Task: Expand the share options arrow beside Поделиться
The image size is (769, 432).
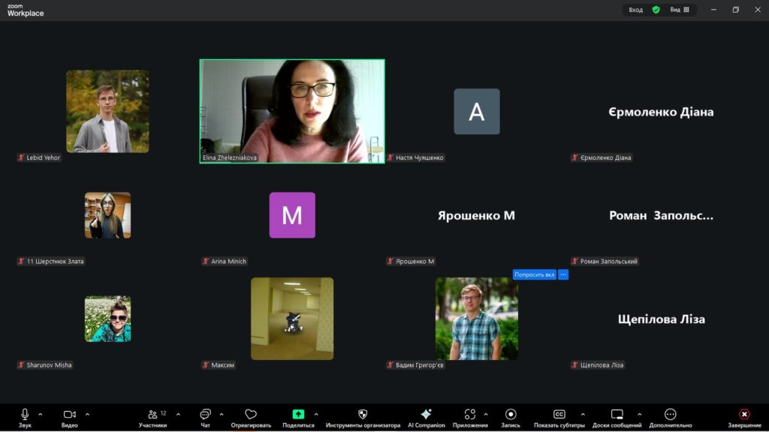Action: coord(315,414)
